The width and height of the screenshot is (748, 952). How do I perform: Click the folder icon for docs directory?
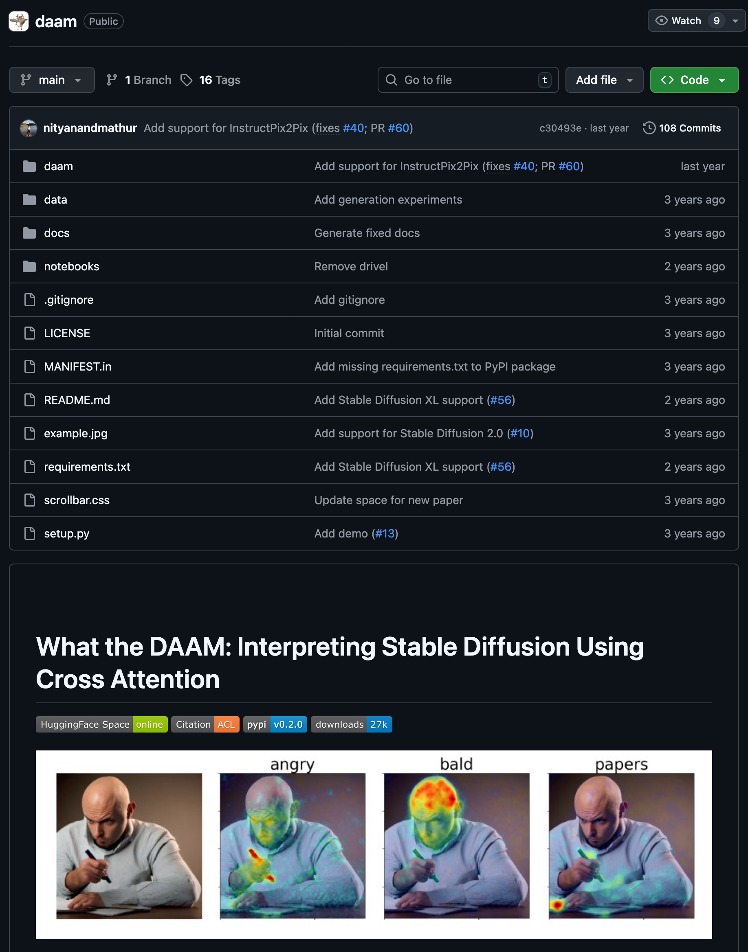(x=29, y=233)
